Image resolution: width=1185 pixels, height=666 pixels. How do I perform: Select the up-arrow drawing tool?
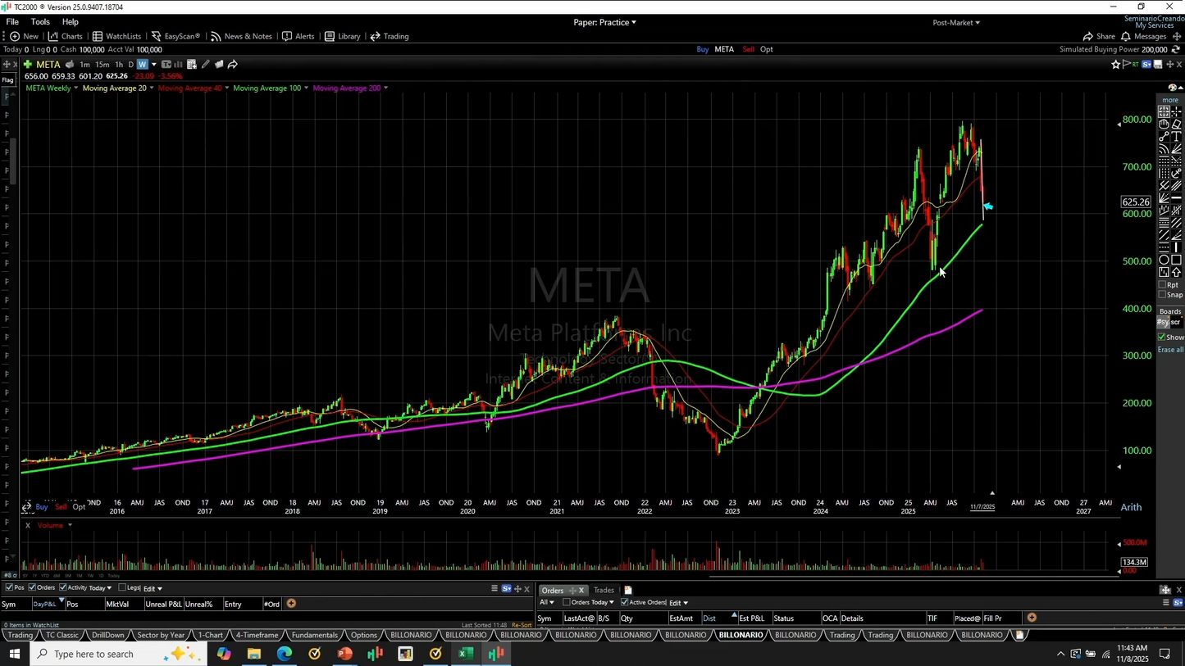1177,272
